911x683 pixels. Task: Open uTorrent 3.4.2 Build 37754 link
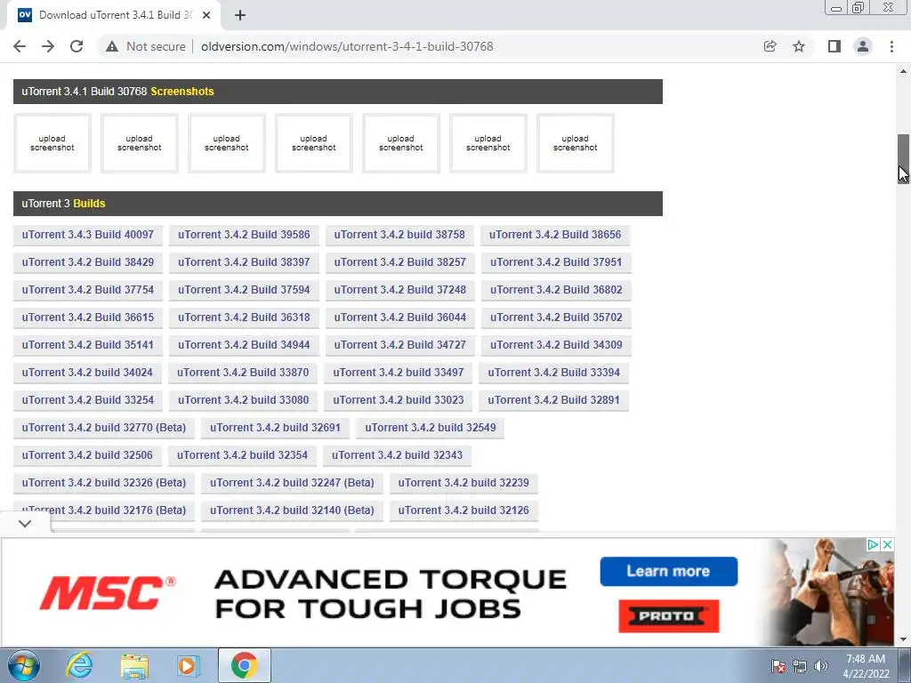[88, 290]
